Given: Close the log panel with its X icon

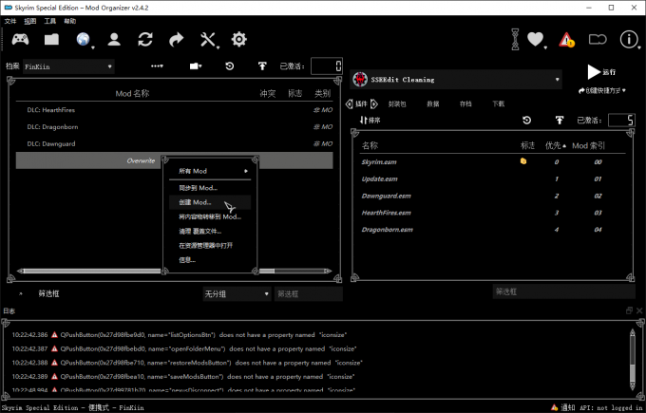Looking at the screenshot, I should [x=639, y=310].
